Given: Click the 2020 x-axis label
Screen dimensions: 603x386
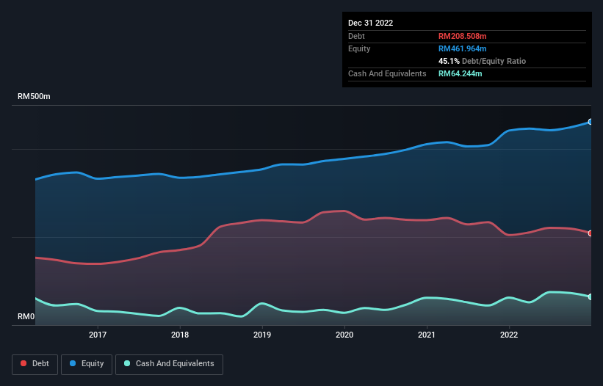Looking at the screenshot, I should click(344, 335).
